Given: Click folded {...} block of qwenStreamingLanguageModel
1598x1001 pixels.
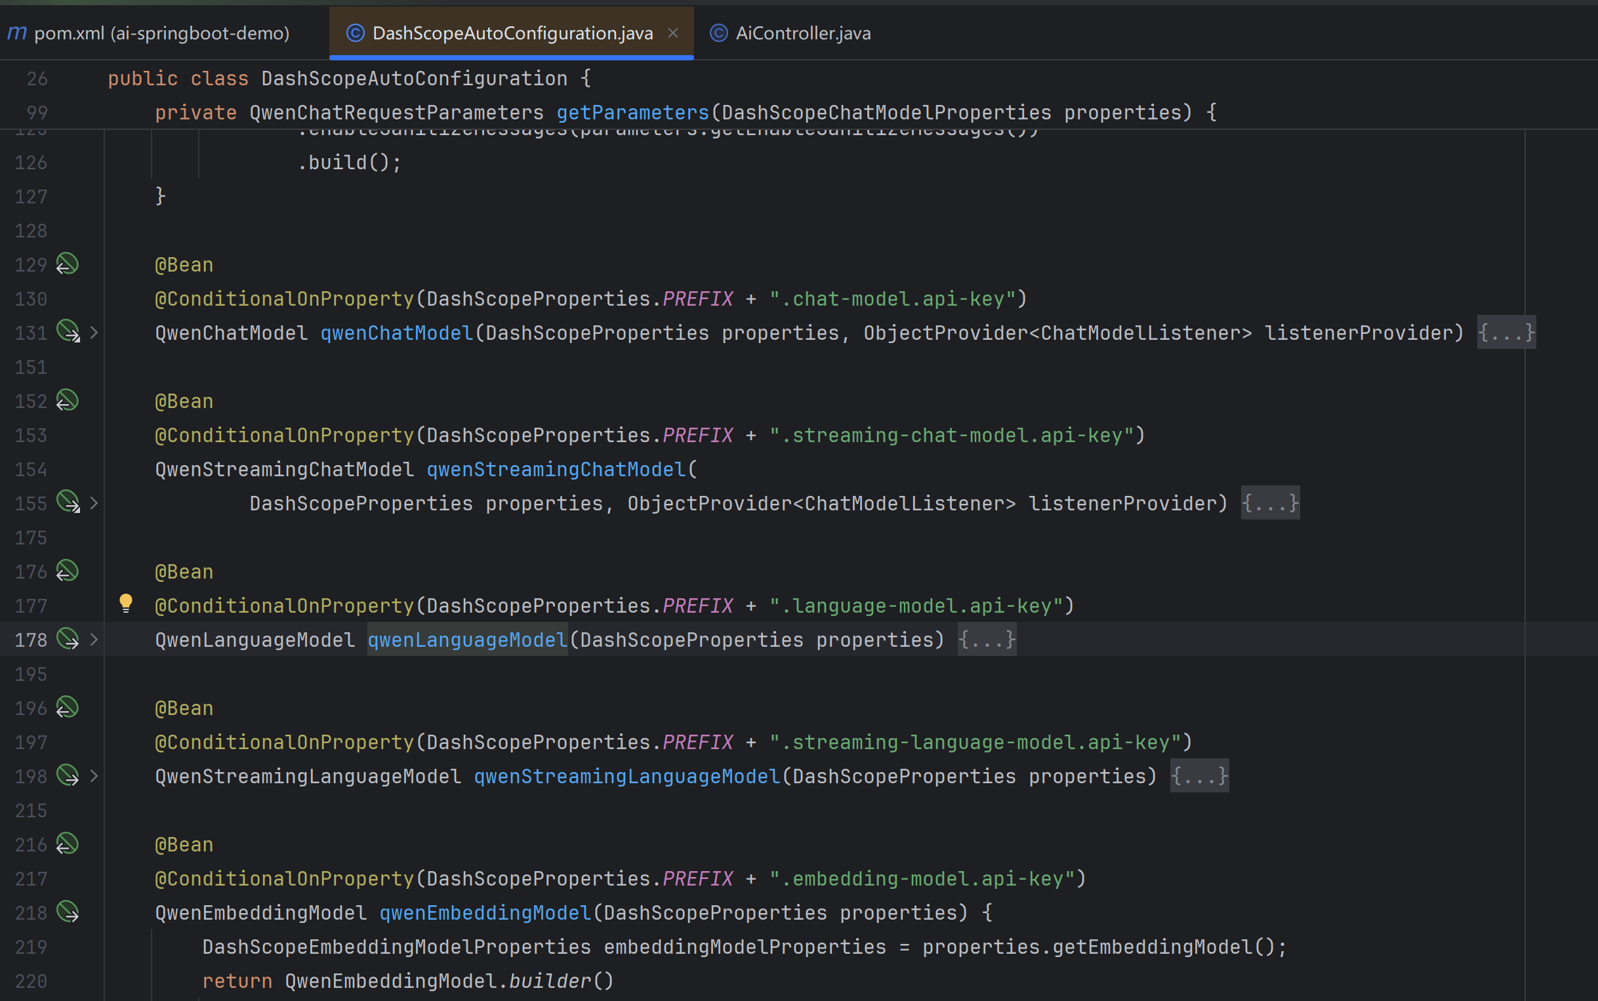Looking at the screenshot, I should click(1199, 776).
